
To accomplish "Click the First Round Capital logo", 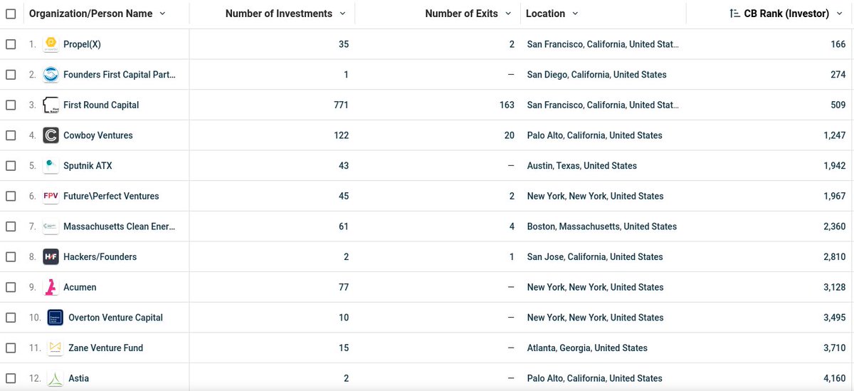I will [x=51, y=105].
